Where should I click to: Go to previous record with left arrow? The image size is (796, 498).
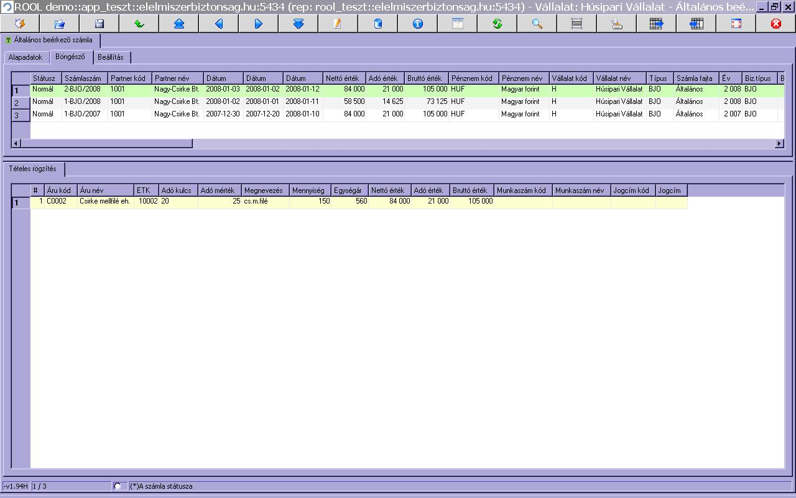pyautogui.click(x=219, y=24)
